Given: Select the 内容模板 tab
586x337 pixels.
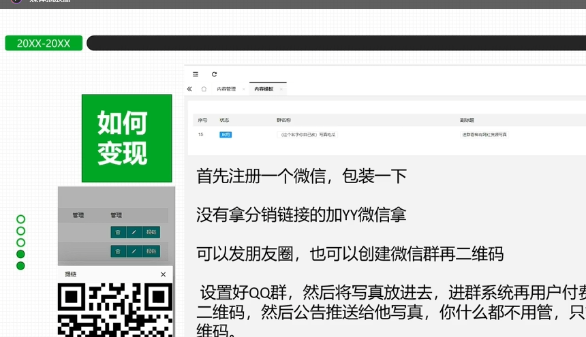Looking at the screenshot, I should (264, 89).
